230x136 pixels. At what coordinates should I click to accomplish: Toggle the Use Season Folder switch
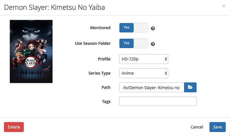click(x=133, y=43)
